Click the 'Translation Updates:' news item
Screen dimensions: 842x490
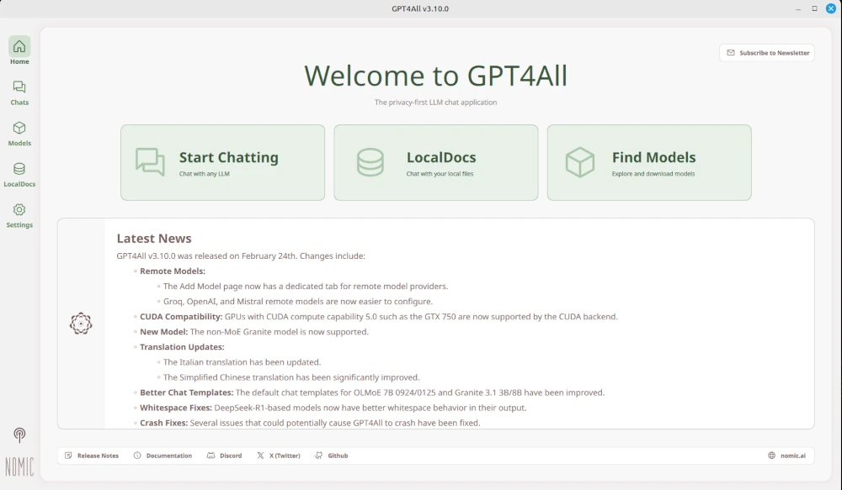[x=182, y=347]
